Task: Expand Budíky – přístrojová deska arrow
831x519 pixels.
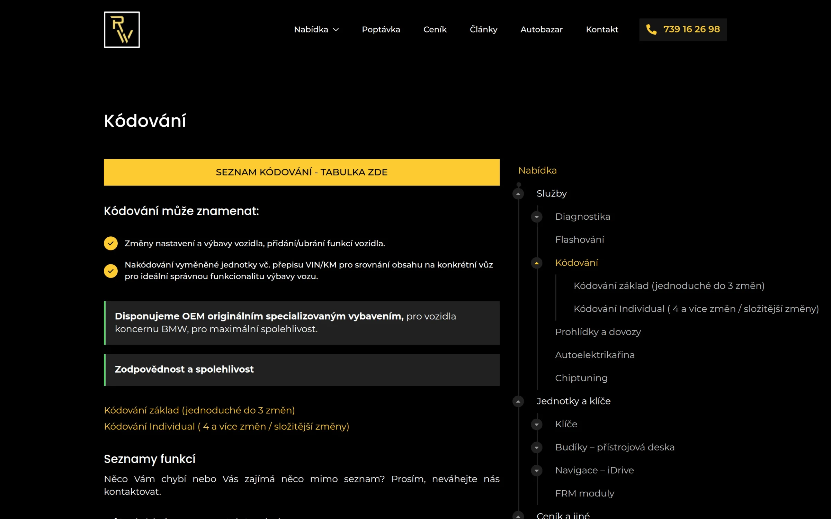Action: [x=537, y=447]
